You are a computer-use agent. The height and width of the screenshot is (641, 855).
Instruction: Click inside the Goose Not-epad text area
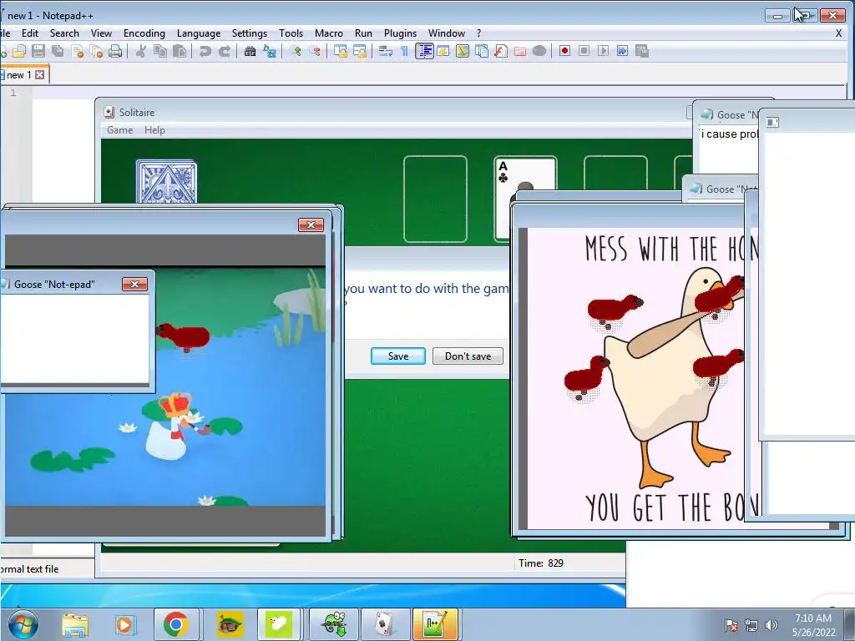tap(74, 339)
